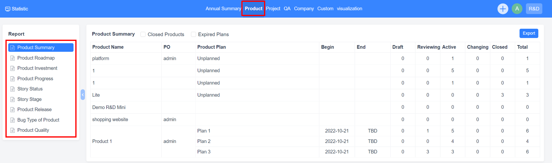This screenshot has height=163, width=552.
Task: Click the Product Roadmap report document icon
Action: point(12,58)
